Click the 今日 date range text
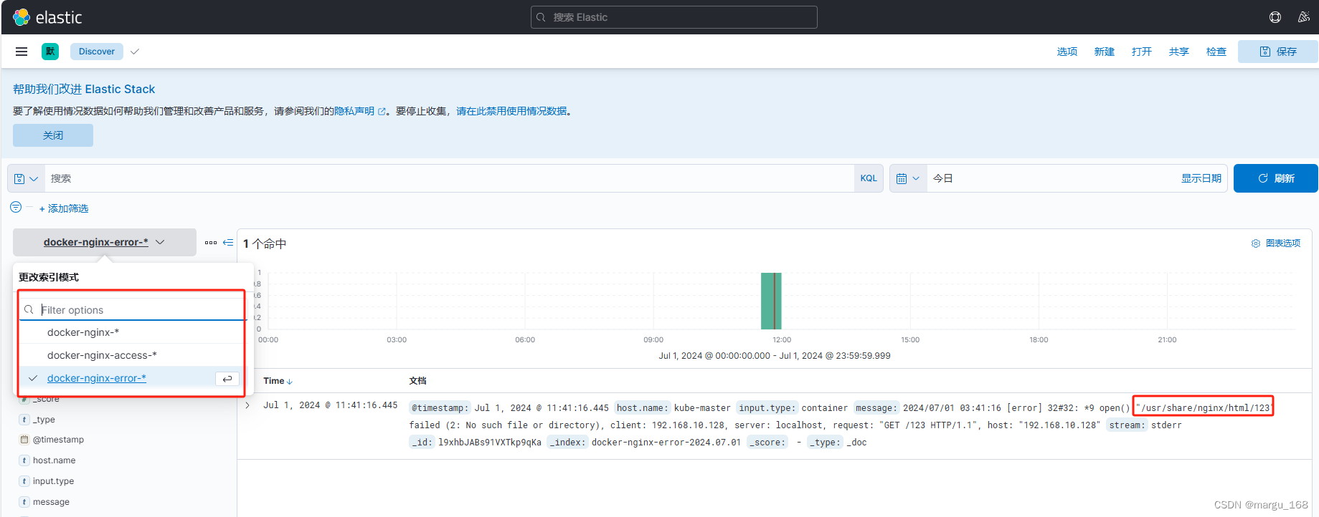 (x=943, y=178)
